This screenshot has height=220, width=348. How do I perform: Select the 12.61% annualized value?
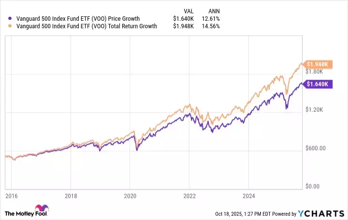(x=212, y=19)
